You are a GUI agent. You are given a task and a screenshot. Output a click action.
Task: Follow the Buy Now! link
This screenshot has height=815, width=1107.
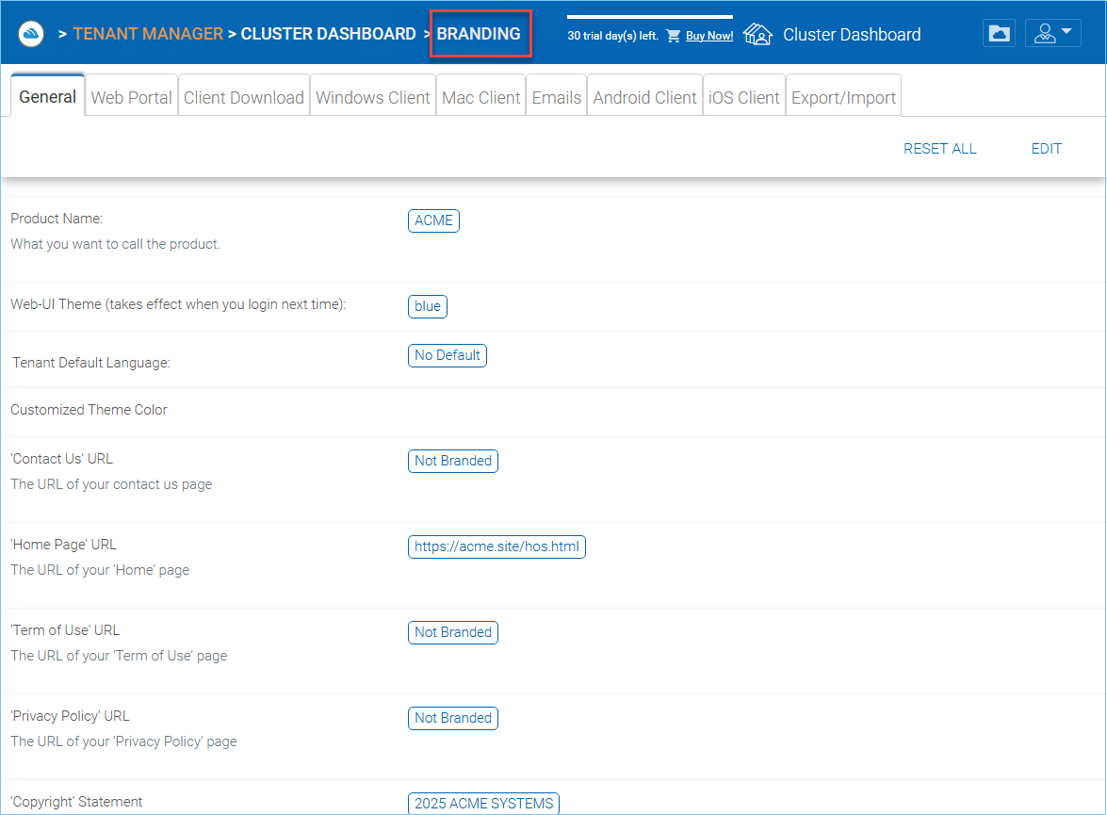click(x=709, y=35)
